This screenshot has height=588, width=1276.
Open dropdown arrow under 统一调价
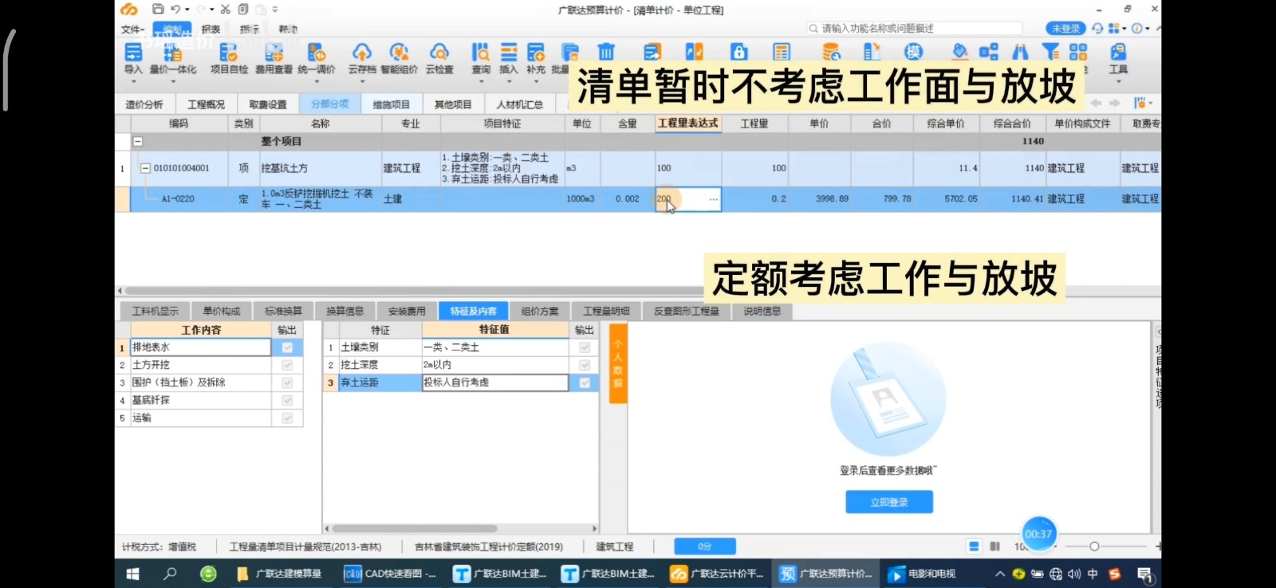316,81
